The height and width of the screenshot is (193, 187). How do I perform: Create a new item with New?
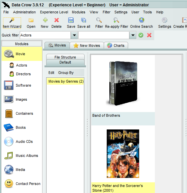44,23
